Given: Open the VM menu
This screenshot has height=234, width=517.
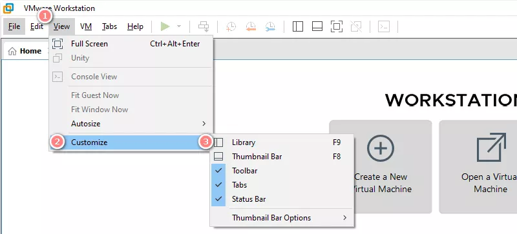Looking at the screenshot, I should [86, 26].
